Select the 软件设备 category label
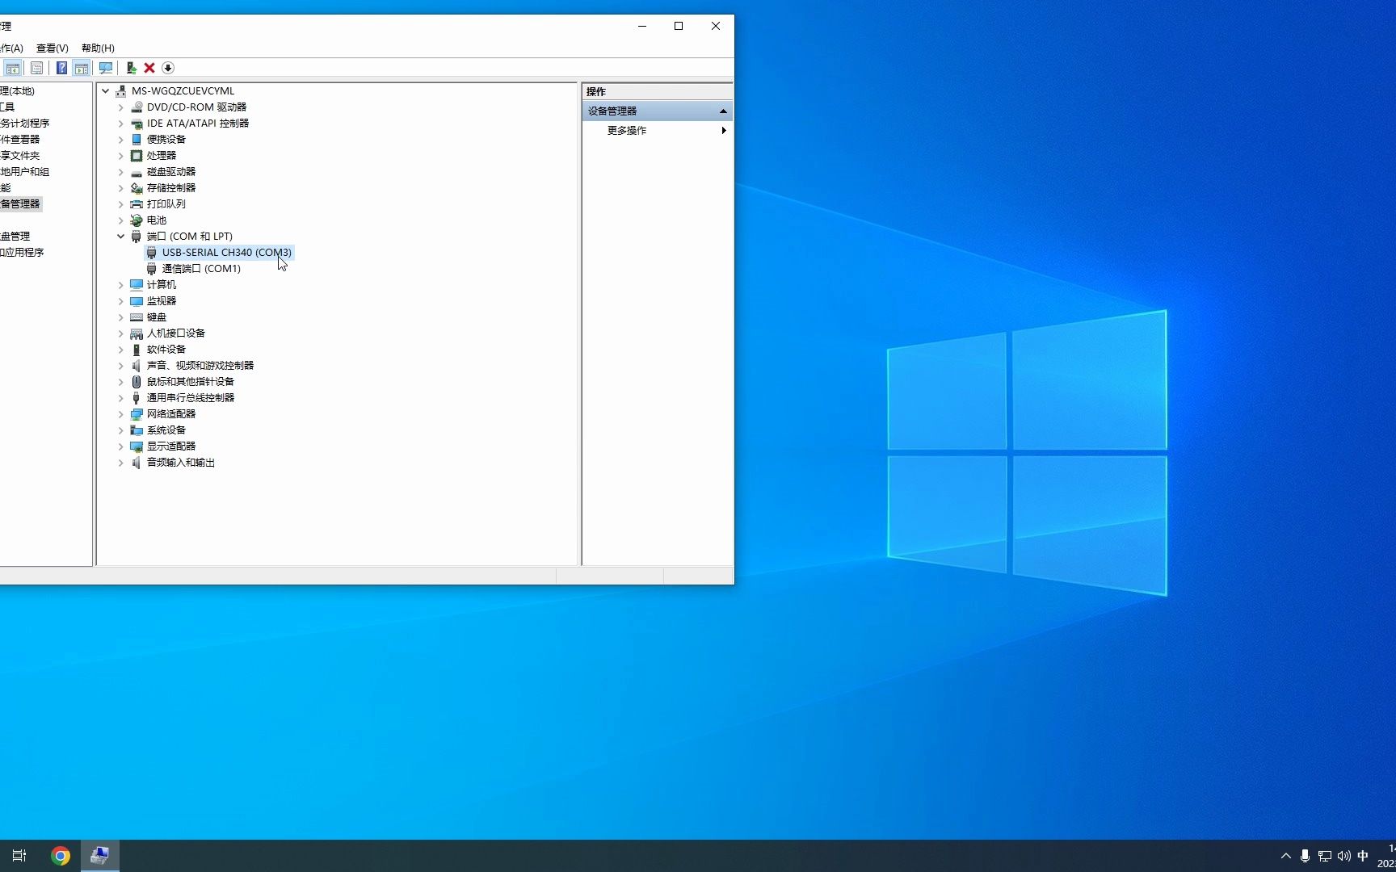This screenshot has height=872, width=1396. click(166, 349)
